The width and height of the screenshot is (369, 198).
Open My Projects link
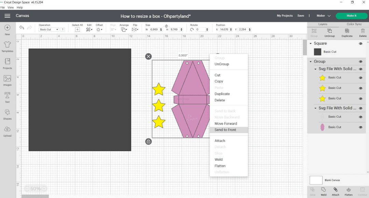click(x=285, y=16)
